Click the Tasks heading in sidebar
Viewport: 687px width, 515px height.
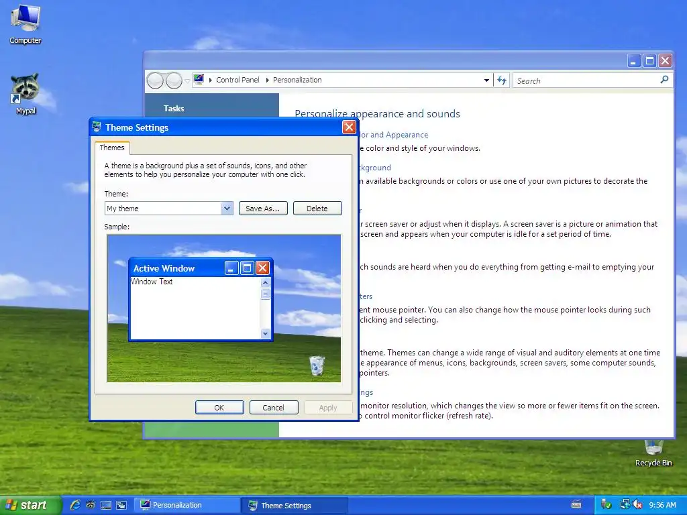[x=174, y=108]
